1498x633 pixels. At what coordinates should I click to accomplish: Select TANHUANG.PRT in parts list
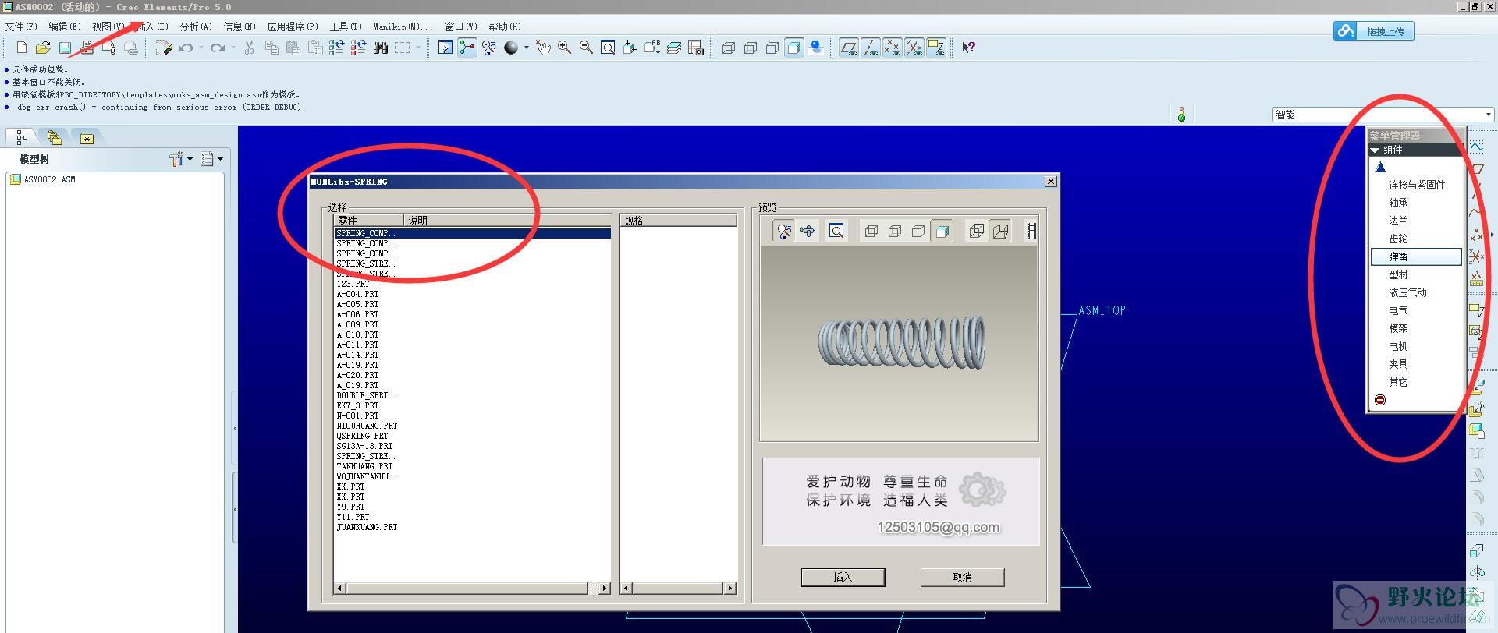tap(364, 466)
